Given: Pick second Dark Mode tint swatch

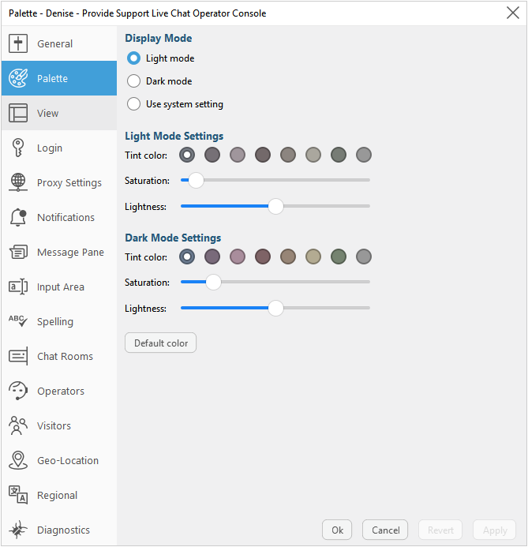Looking at the screenshot, I should (212, 257).
